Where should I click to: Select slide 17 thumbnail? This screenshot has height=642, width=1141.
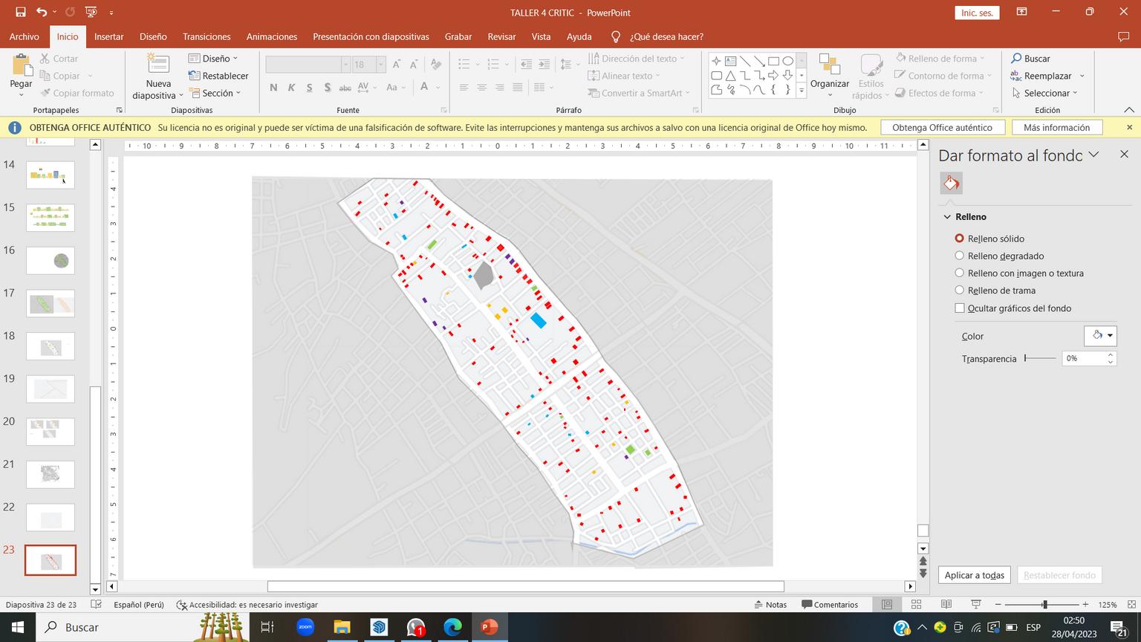pyautogui.click(x=51, y=303)
